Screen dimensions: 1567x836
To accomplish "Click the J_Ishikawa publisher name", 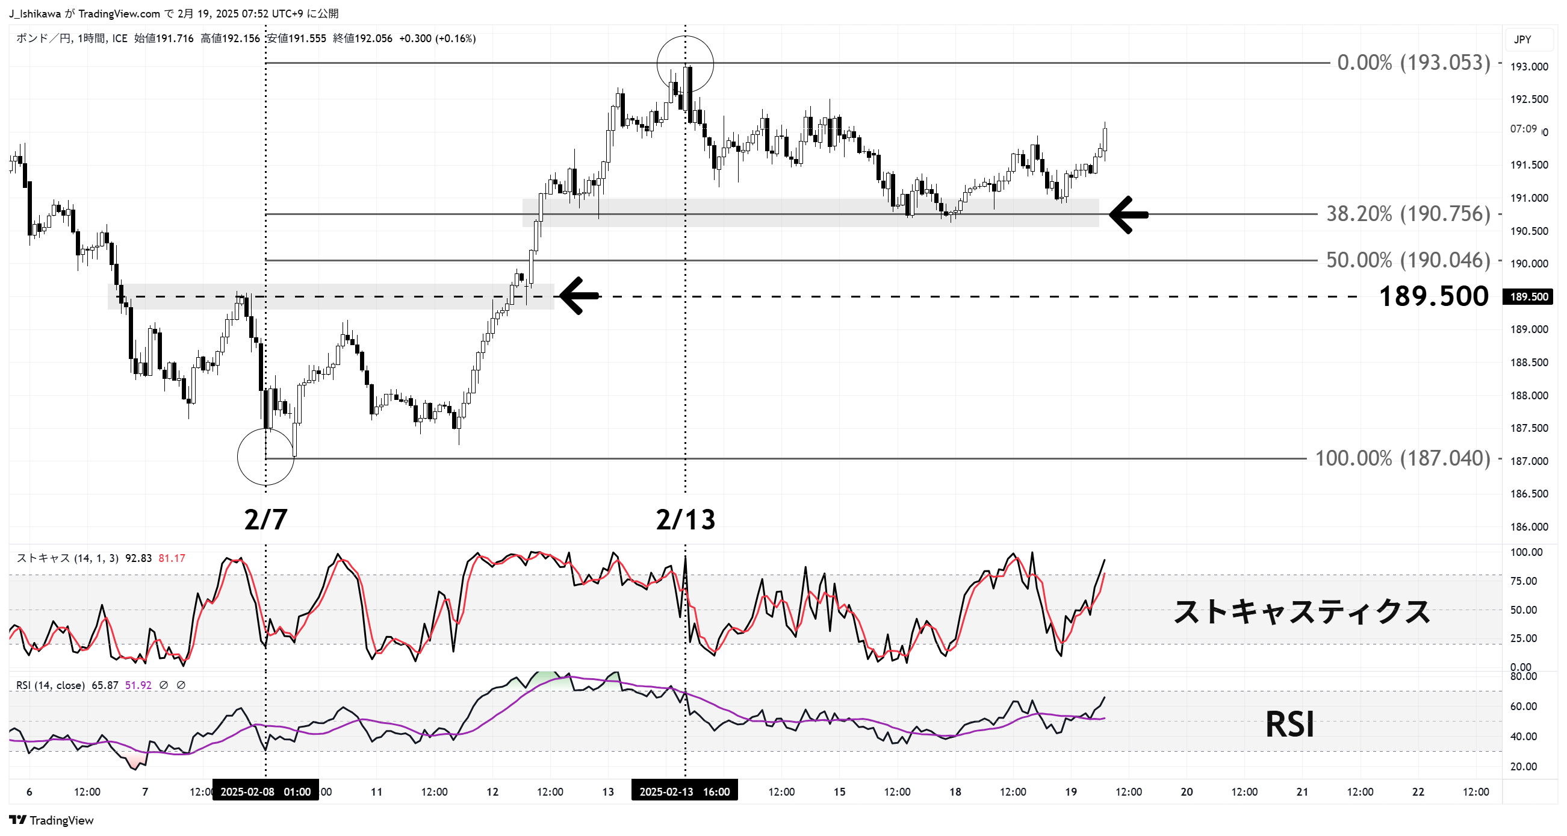I will (x=35, y=13).
